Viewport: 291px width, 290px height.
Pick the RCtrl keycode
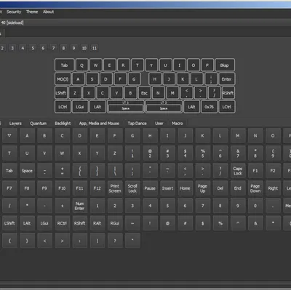point(62,223)
